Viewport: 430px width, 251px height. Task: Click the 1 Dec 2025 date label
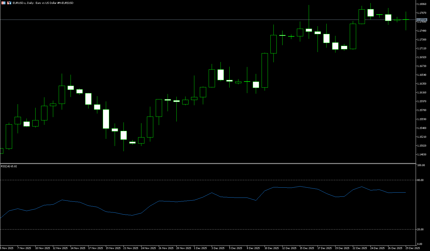200,248
